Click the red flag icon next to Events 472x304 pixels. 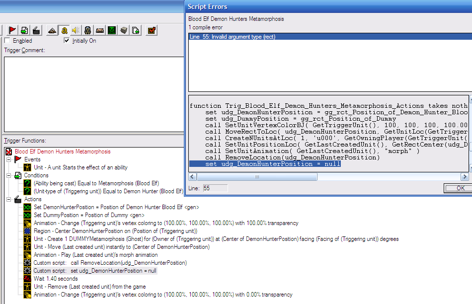click(18, 159)
